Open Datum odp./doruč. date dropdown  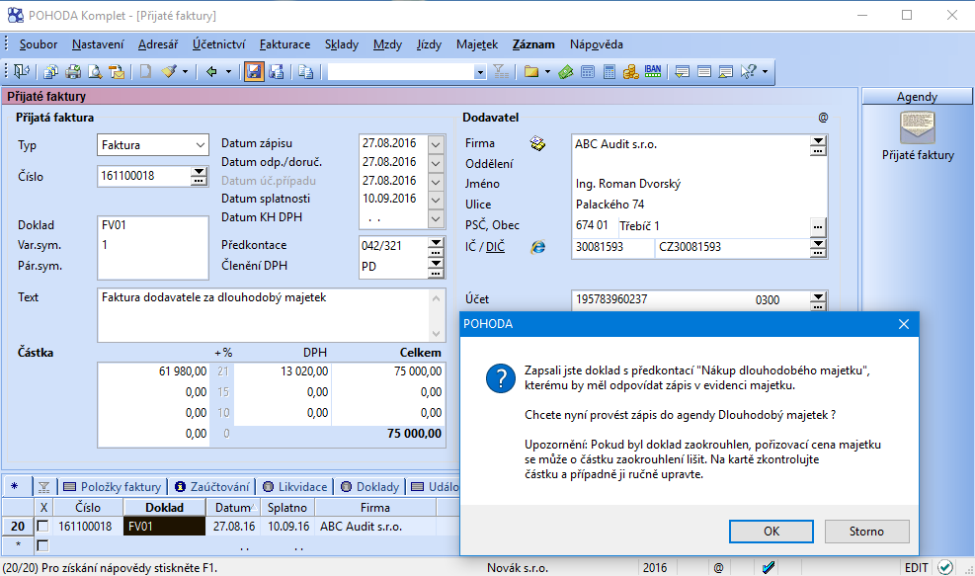tap(436, 162)
